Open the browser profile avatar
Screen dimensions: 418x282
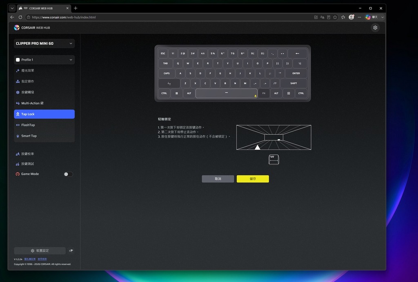tap(351, 17)
